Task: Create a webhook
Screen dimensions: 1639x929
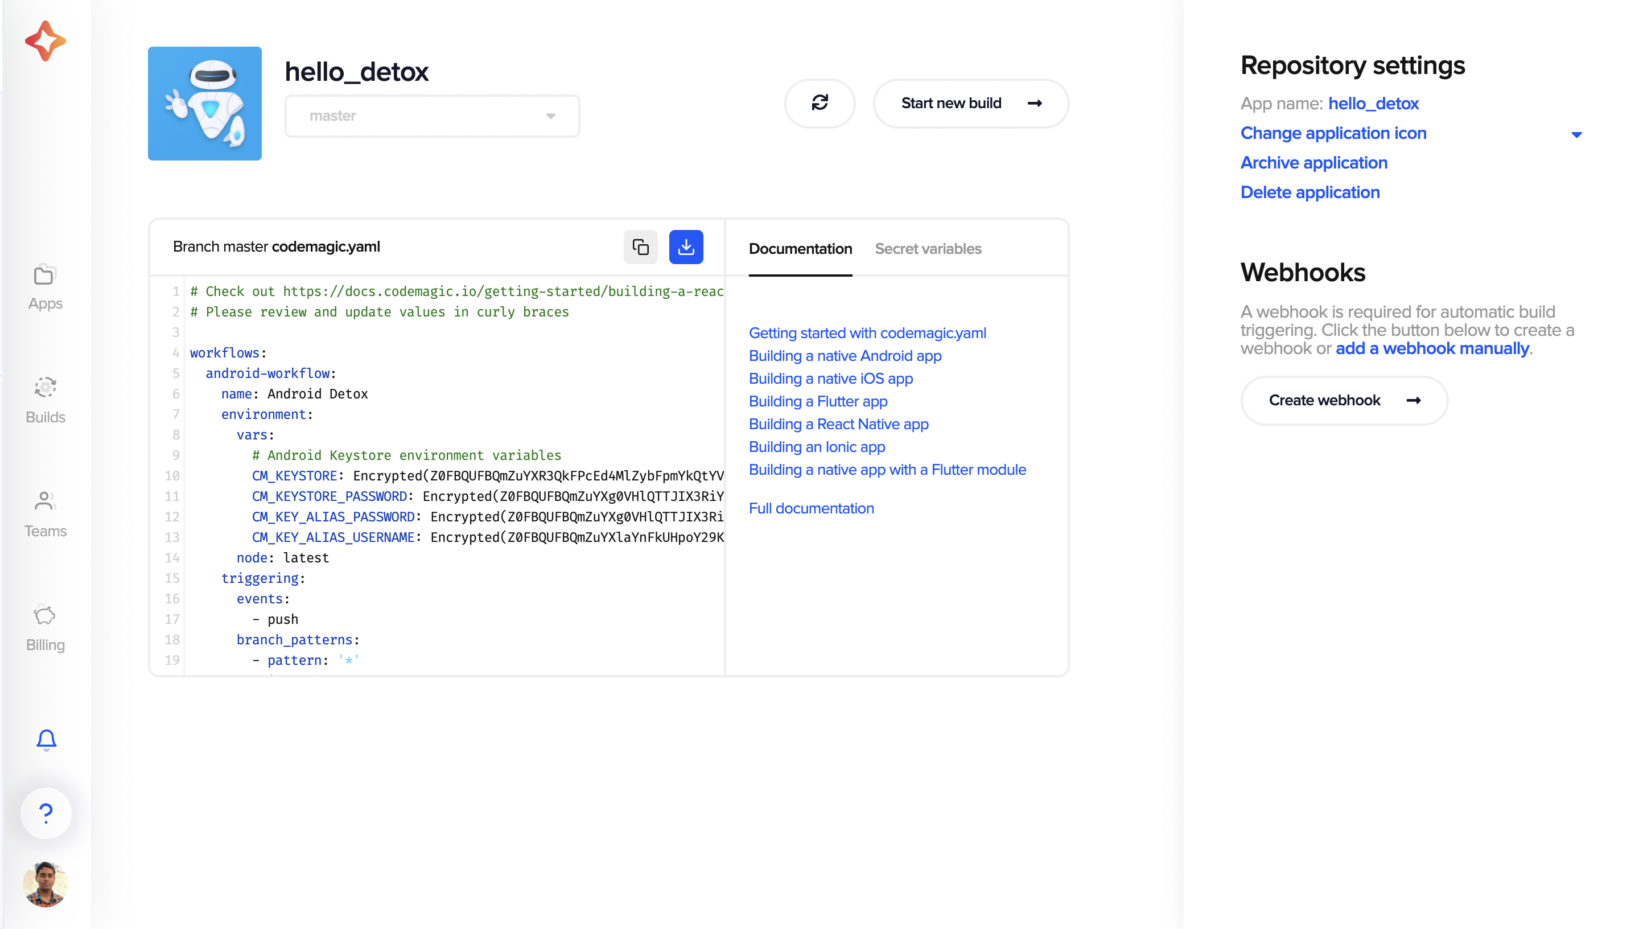Action: (1344, 400)
